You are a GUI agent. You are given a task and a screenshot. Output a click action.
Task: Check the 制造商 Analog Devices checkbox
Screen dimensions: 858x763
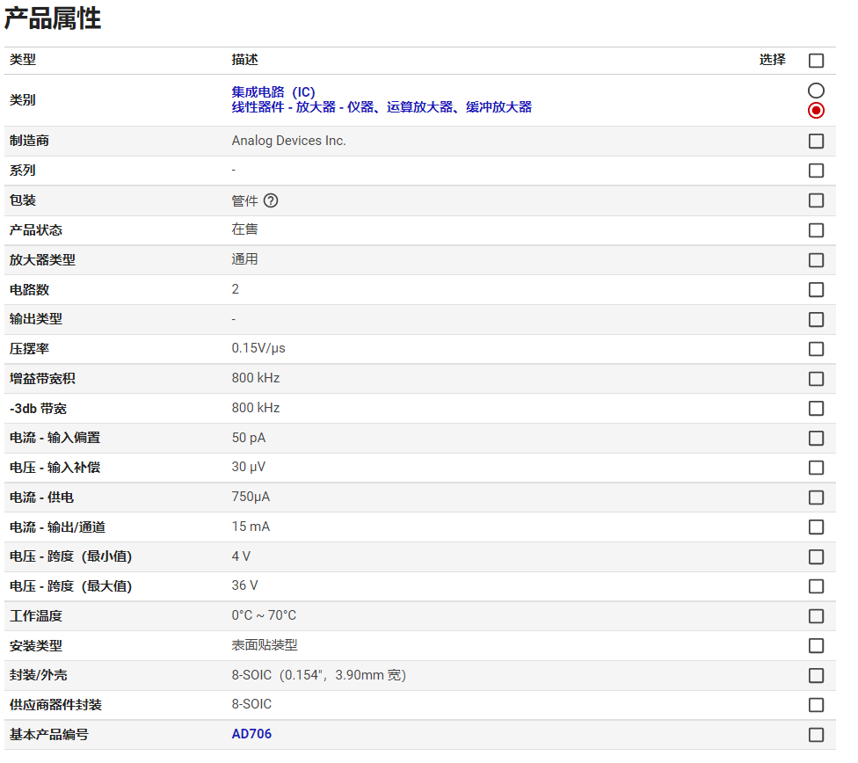point(816,141)
